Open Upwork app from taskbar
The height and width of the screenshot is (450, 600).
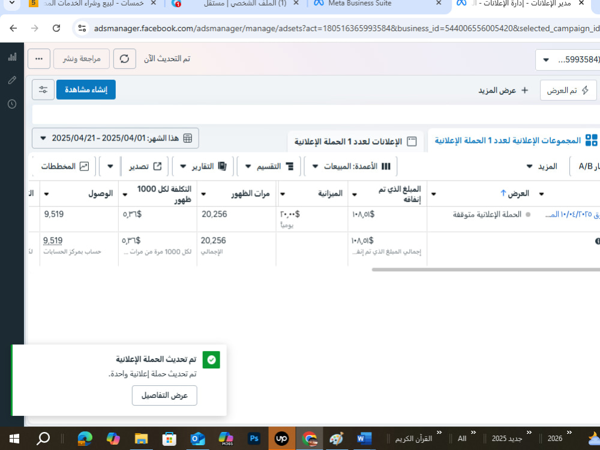[281, 439]
